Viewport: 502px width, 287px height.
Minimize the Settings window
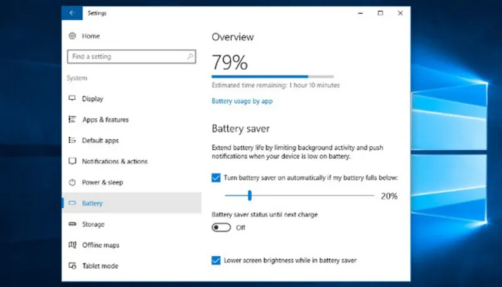[x=360, y=13]
